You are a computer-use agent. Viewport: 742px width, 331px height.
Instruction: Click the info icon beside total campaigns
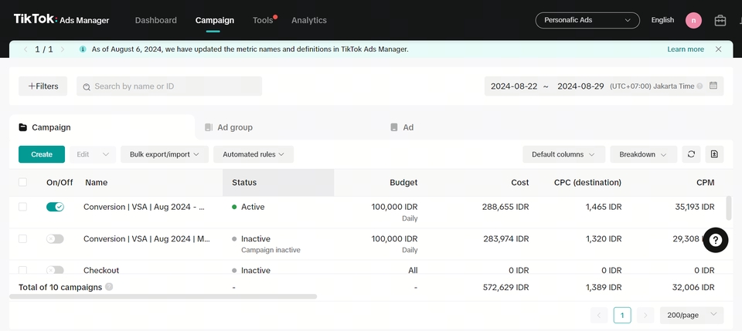(109, 286)
